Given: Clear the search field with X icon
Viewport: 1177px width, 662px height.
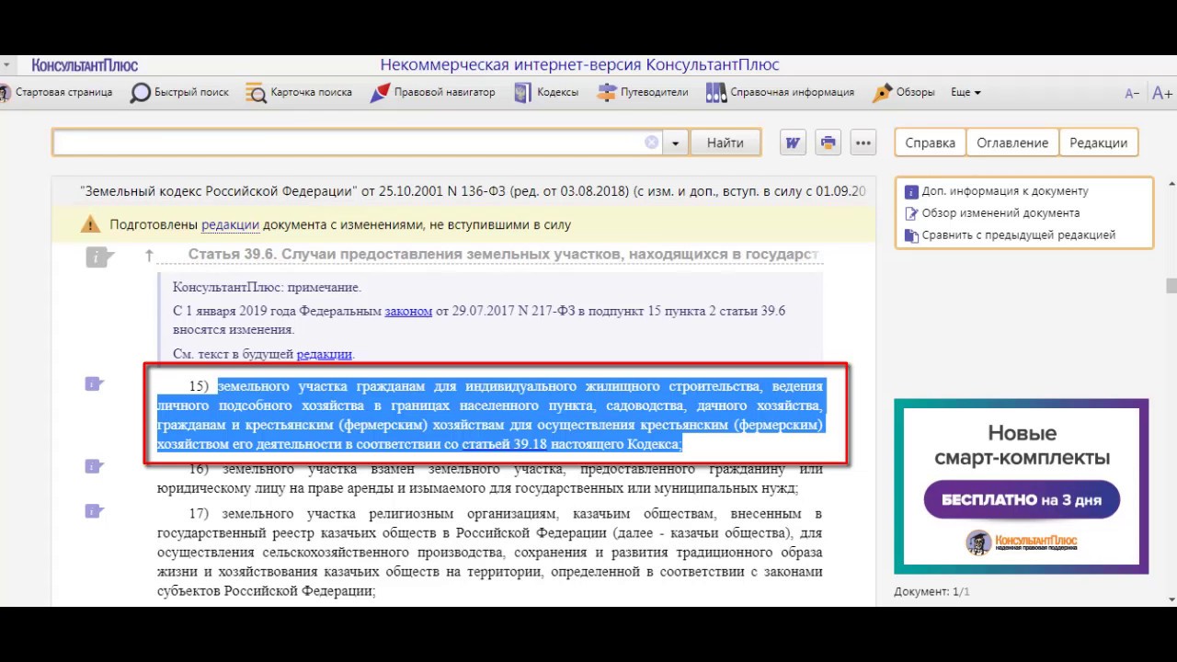Looking at the screenshot, I should [x=652, y=143].
